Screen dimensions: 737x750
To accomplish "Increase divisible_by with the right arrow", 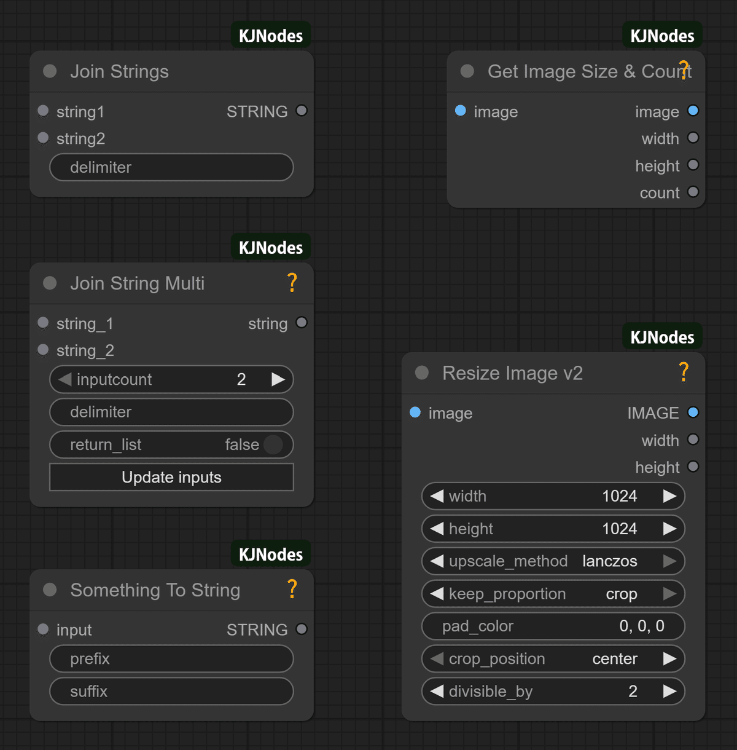I will click(669, 692).
